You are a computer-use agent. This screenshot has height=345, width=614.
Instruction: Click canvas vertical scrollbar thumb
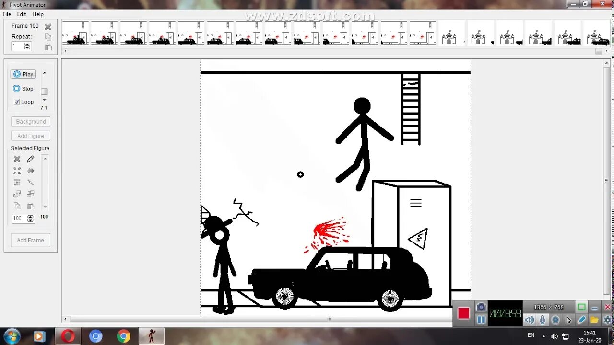pyautogui.click(x=606, y=181)
